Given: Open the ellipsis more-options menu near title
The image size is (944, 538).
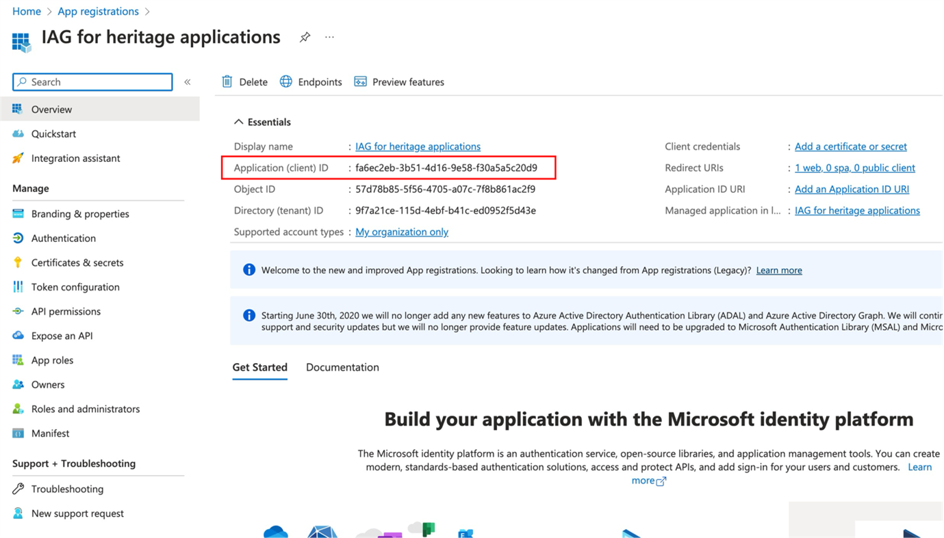Looking at the screenshot, I should coord(330,38).
